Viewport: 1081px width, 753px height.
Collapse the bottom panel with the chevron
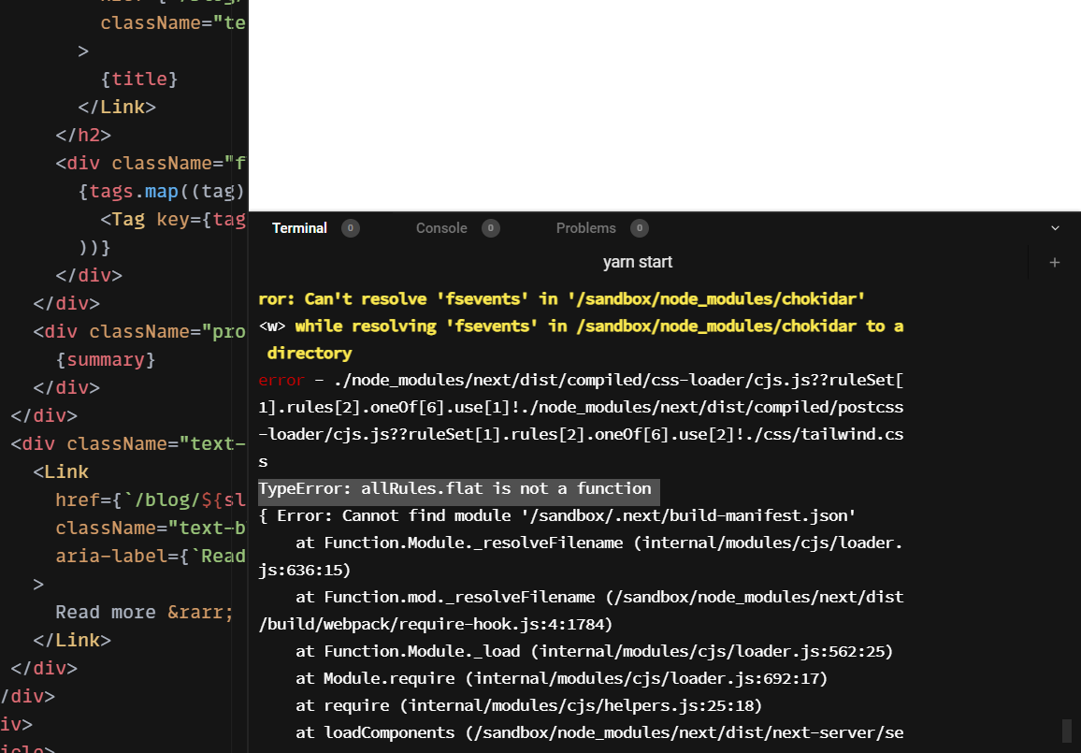pos(1055,228)
